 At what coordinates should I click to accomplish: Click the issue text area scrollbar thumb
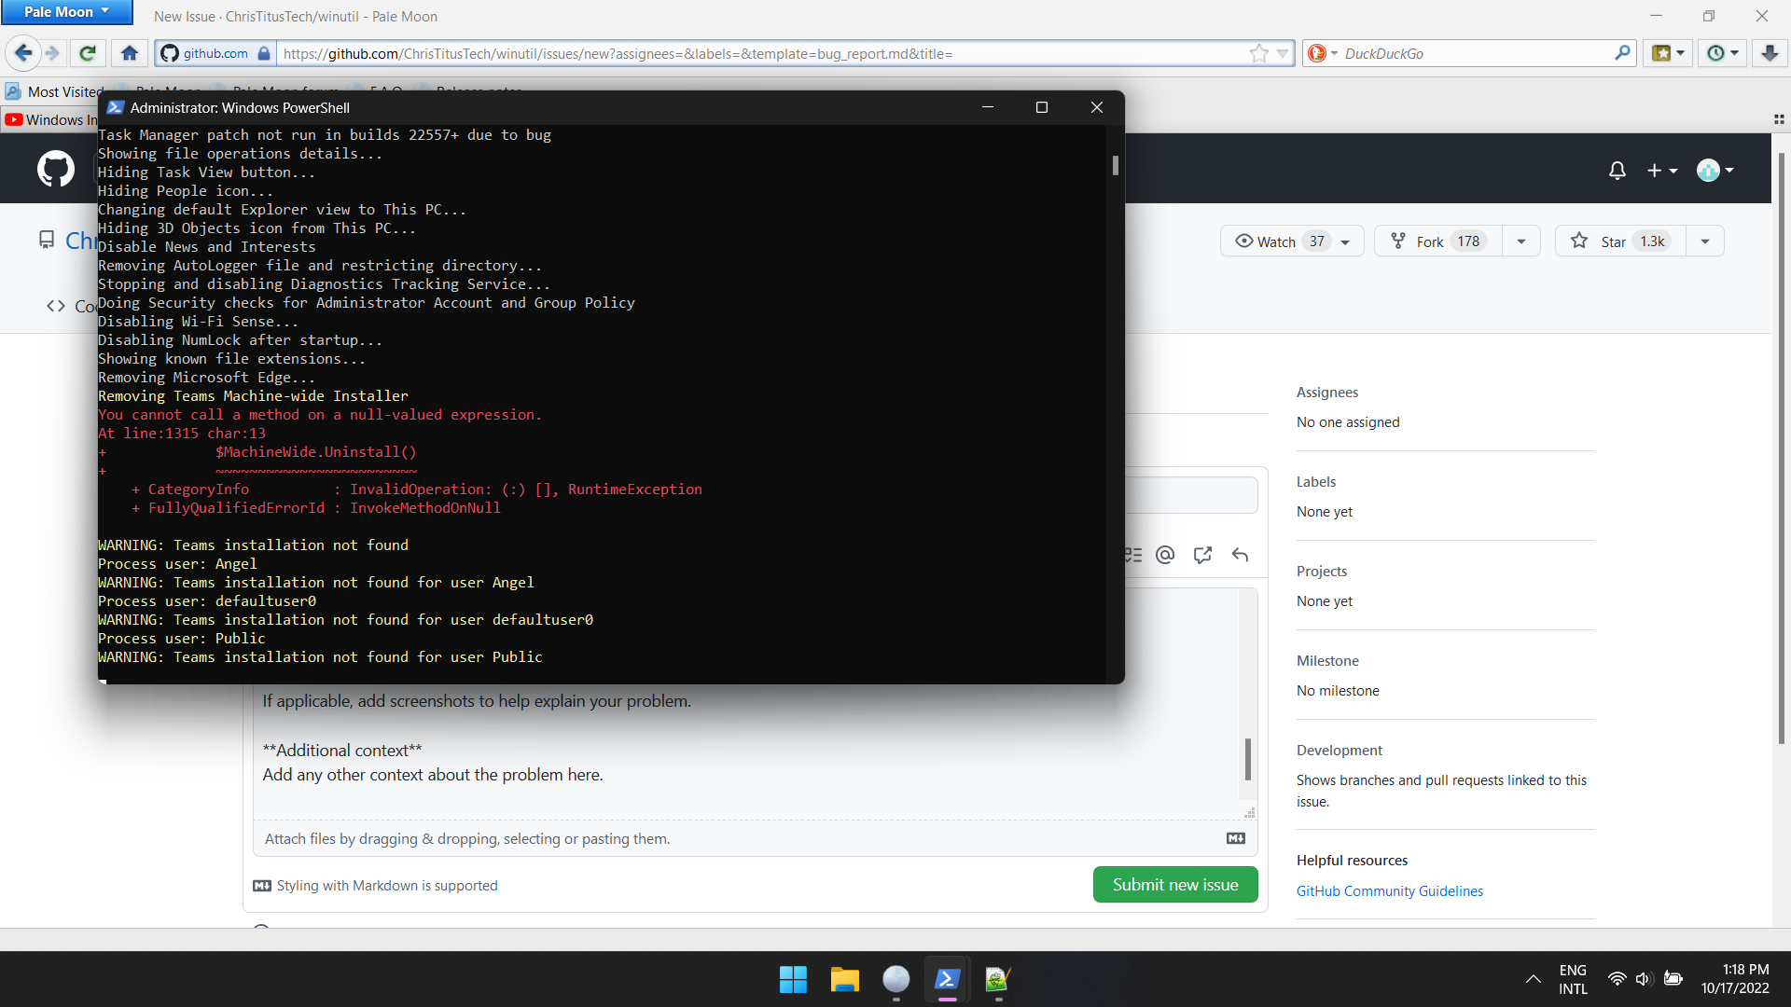[x=1247, y=760]
